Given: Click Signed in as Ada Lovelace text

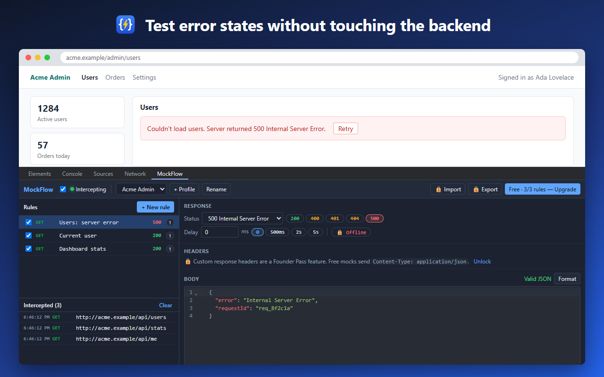Looking at the screenshot, I should coord(536,77).
